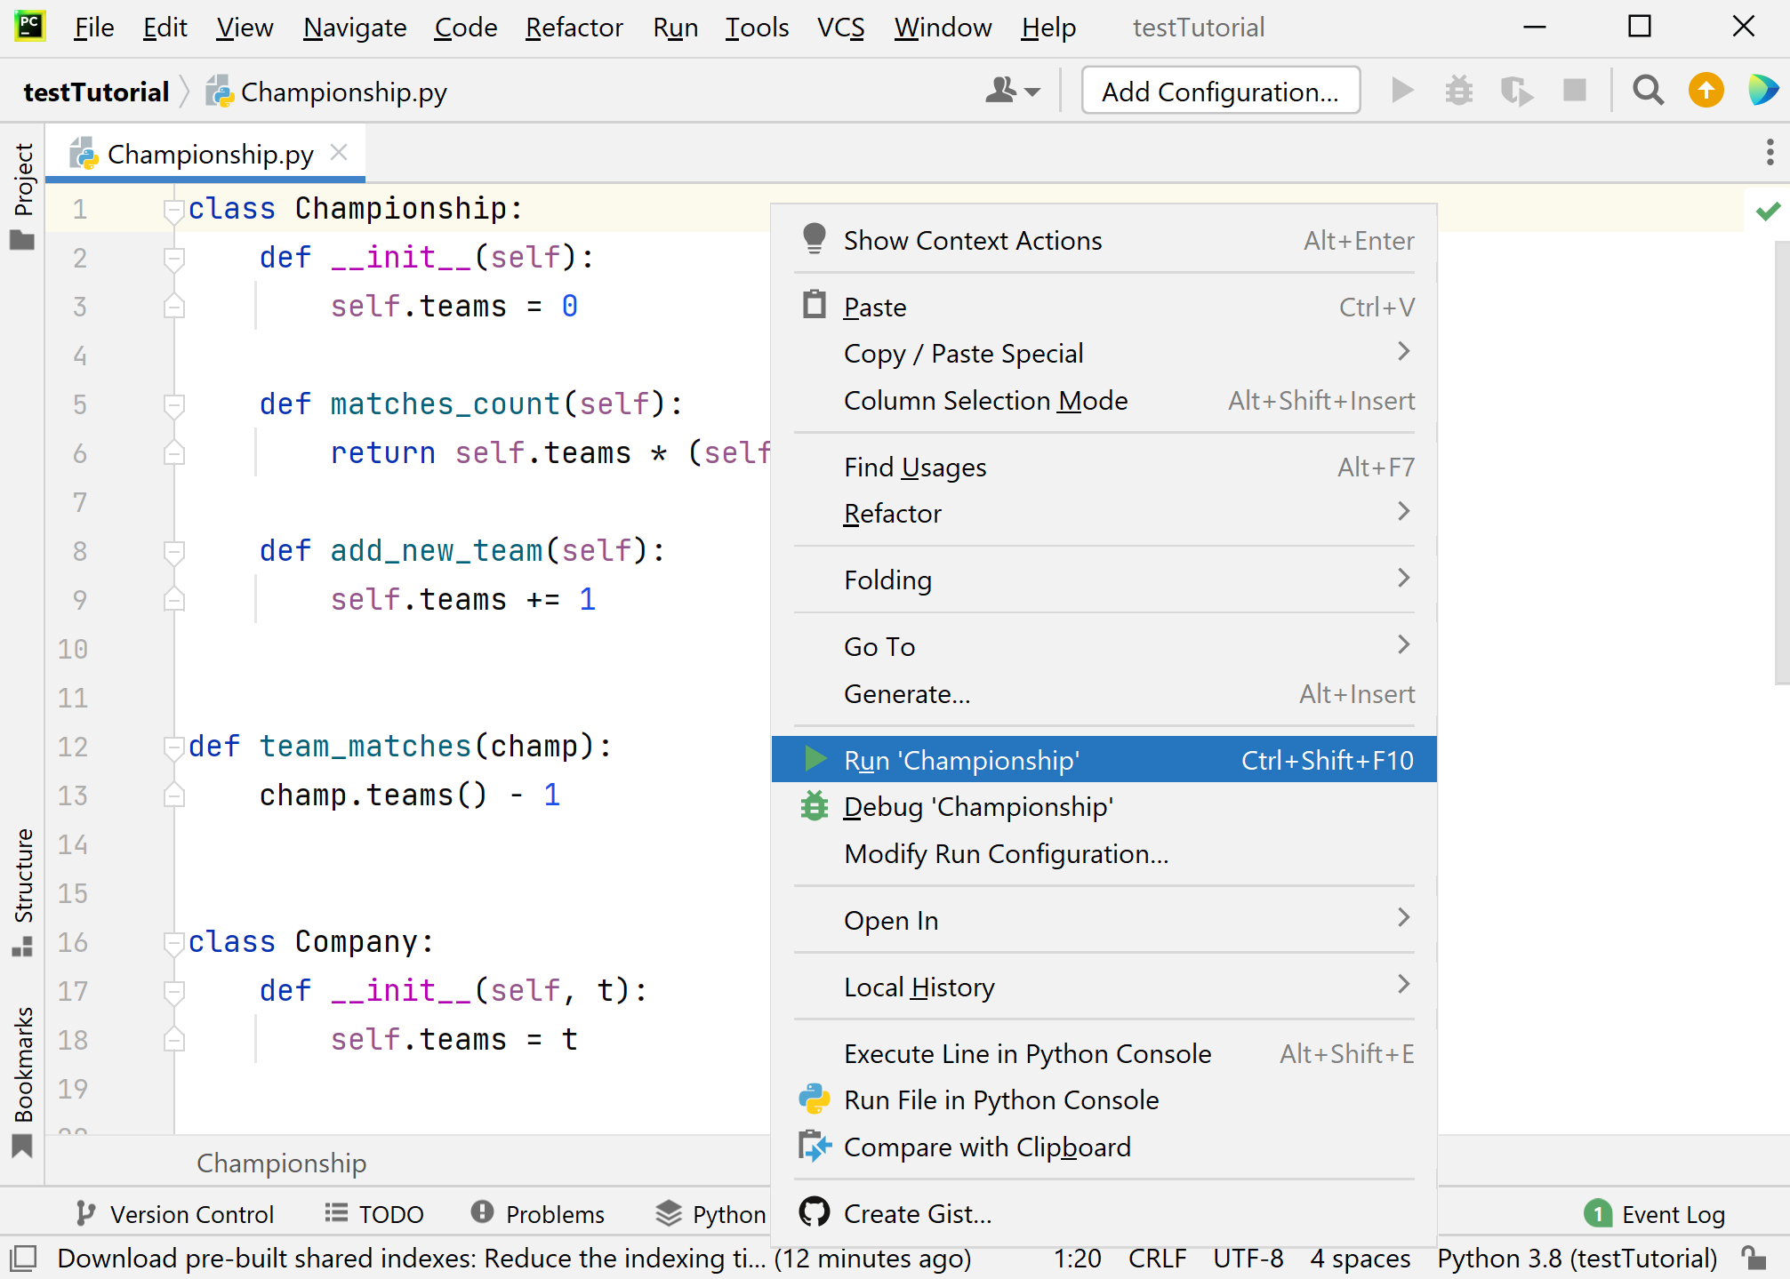Collapse the class Championship fold marker
This screenshot has width=1790, height=1279.
pos(173,210)
